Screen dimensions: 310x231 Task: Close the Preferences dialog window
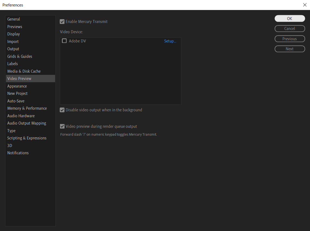point(305,5)
